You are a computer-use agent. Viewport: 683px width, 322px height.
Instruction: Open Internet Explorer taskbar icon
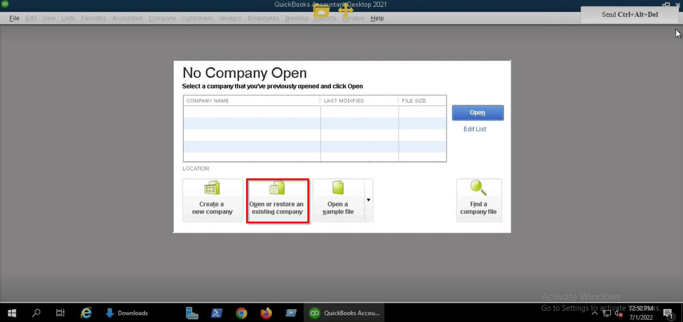point(86,313)
